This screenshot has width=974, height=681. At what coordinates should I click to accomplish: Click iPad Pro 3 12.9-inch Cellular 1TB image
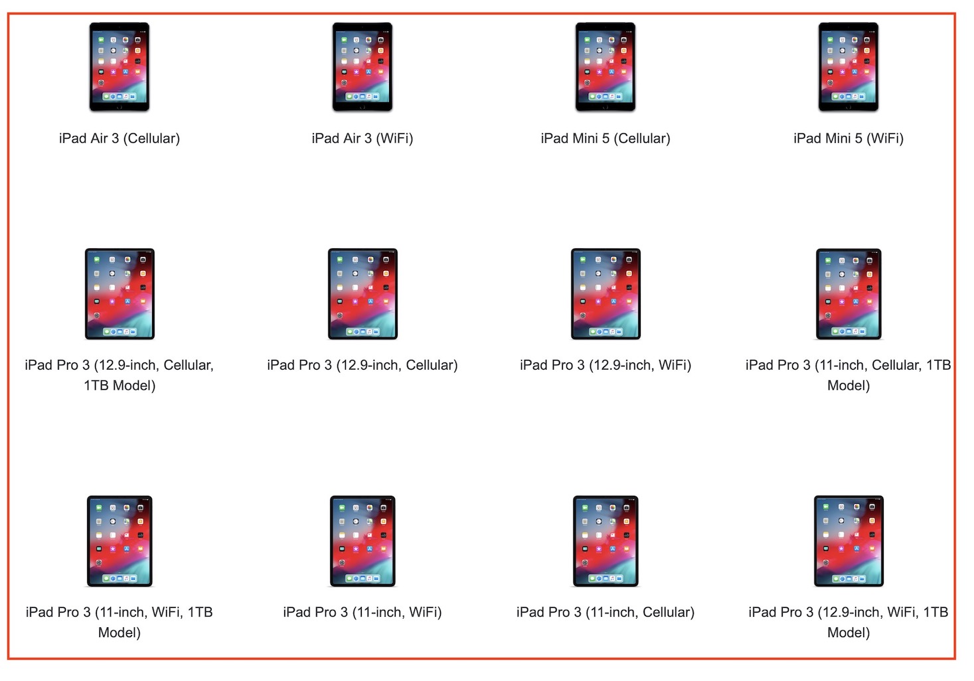120,294
